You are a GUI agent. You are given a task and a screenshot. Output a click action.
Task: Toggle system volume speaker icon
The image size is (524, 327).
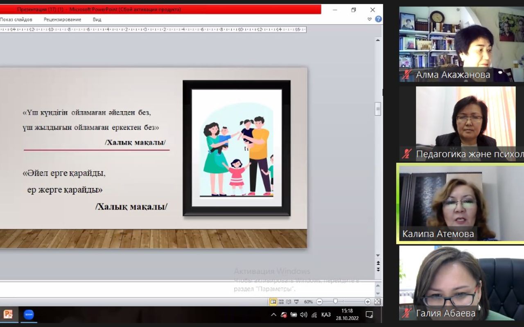[x=303, y=314]
